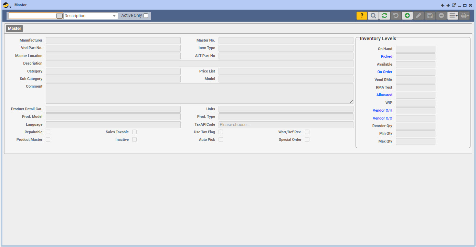Click the green plus add record icon
This screenshot has height=247, width=476.
point(407,15)
